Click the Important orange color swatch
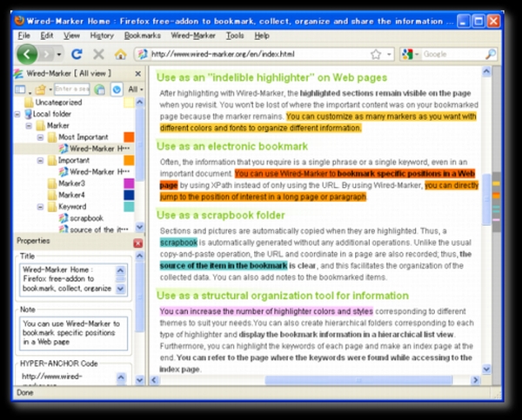 [129, 160]
